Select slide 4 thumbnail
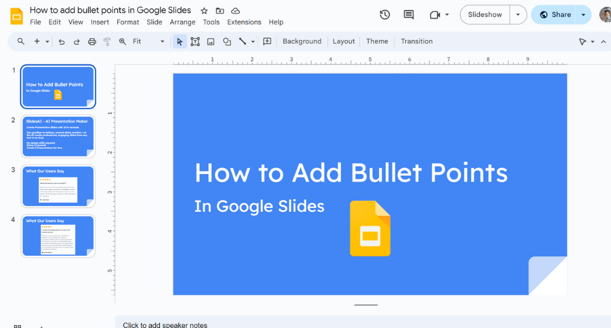Screen dimensions: 611x328 coord(58,236)
